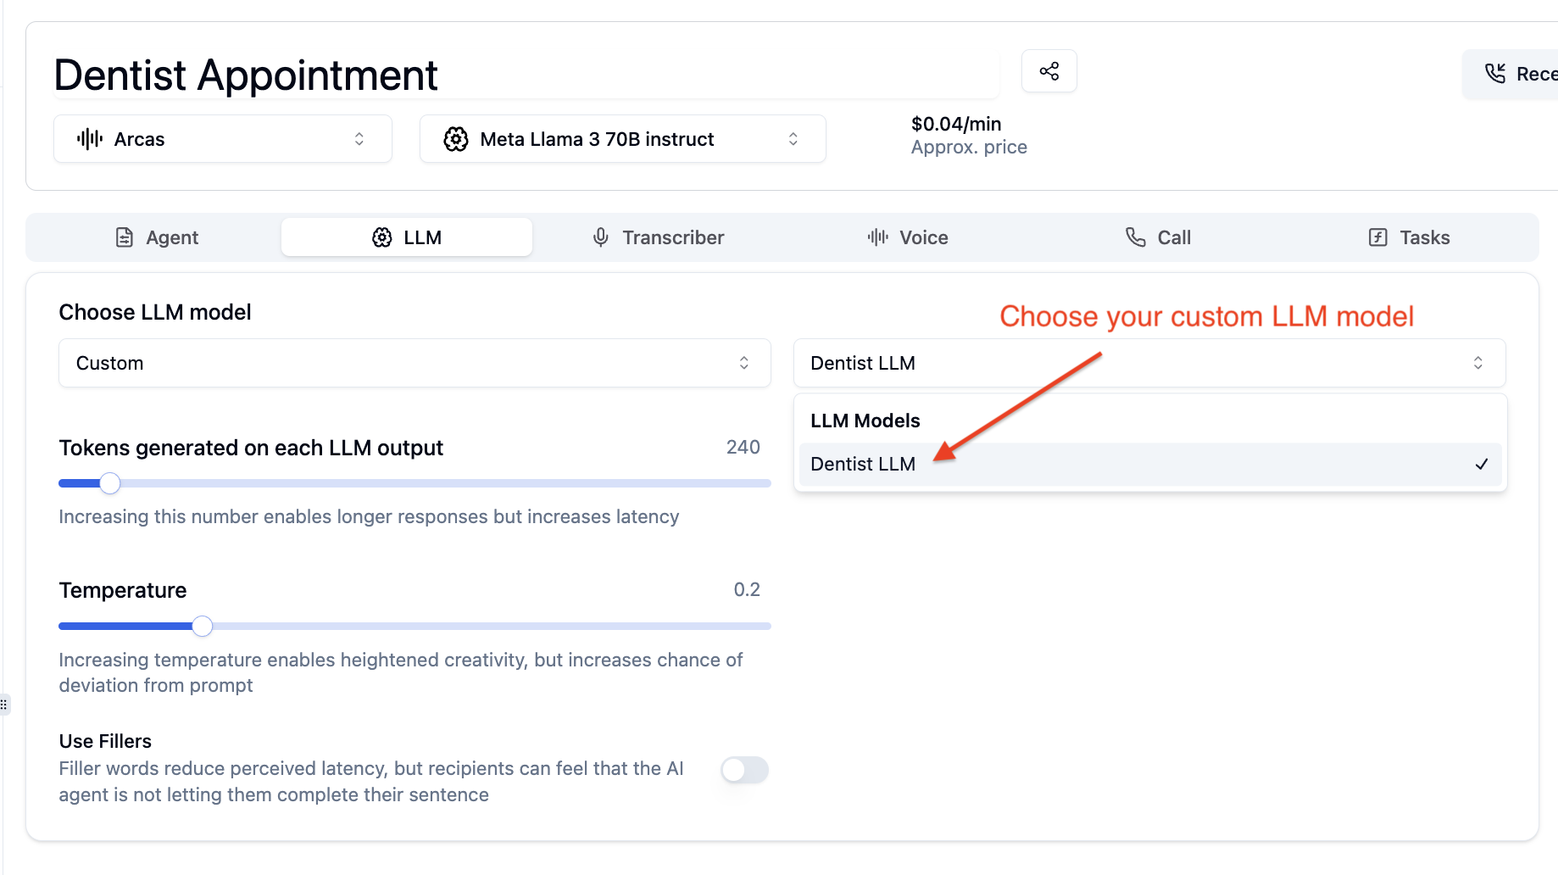This screenshot has height=875, width=1558.
Task: Click chevron arrows in Custom dropdown
Action: coord(744,363)
